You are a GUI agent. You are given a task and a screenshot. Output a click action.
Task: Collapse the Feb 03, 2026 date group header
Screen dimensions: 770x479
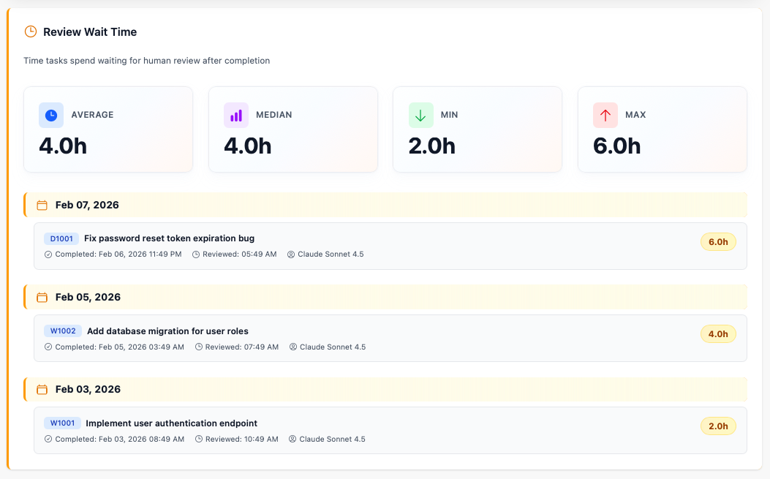click(x=386, y=390)
